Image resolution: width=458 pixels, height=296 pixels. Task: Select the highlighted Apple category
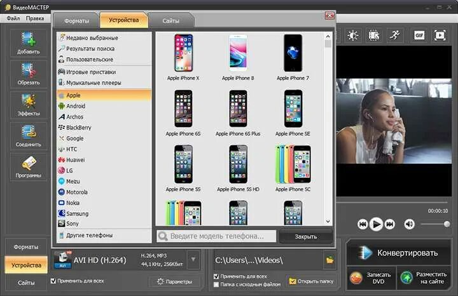(104, 95)
